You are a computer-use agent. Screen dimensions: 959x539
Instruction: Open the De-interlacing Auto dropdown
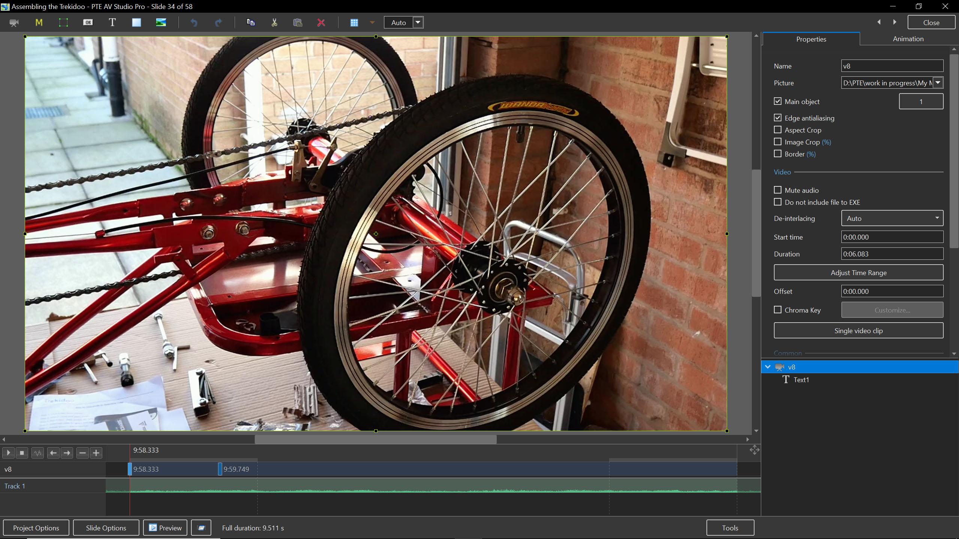click(x=892, y=218)
